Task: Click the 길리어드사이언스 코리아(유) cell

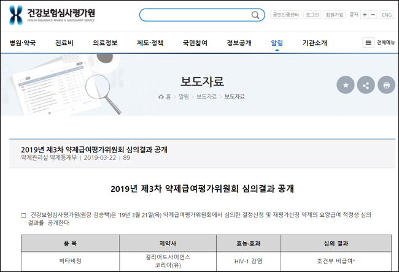Action: (168, 261)
